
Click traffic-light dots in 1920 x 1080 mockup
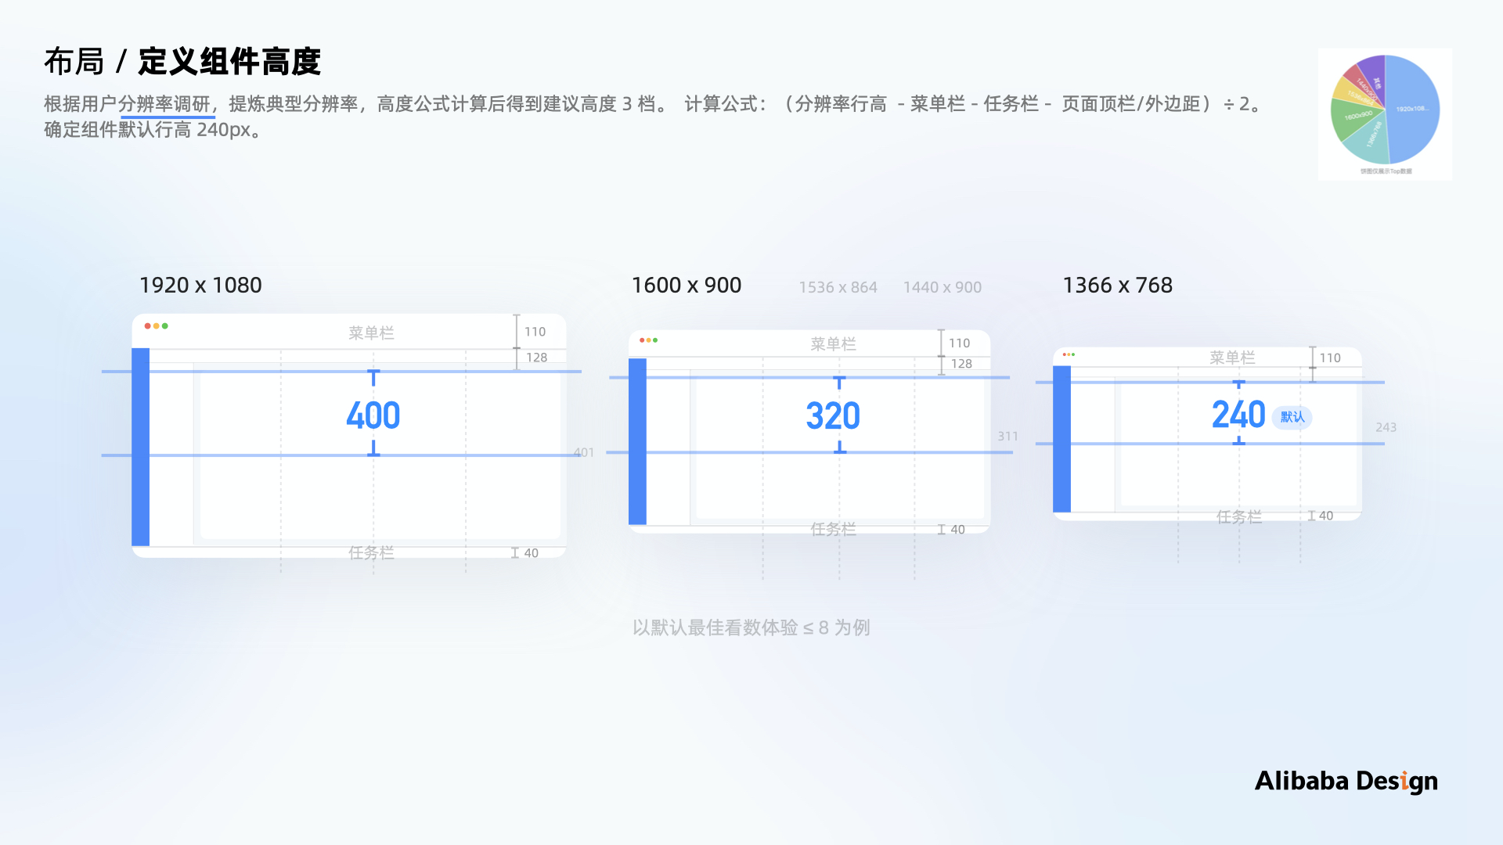[x=157, y=326]
